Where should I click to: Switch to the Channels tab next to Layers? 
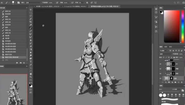pos(166,47)
